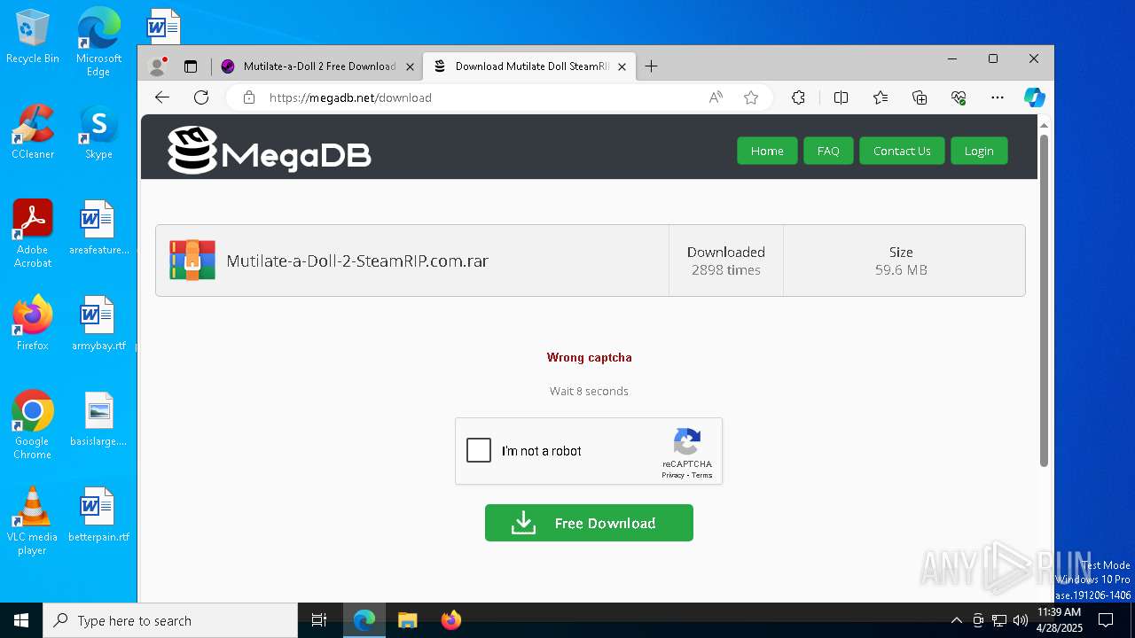This screenshot has height=638, width=1135.
Task: Open Action Center notifications
Action: point(1106,620)
